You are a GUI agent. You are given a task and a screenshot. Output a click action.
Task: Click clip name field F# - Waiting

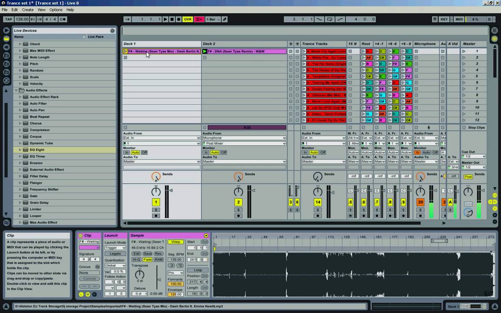pyautogui.click(x=89, y=242)
